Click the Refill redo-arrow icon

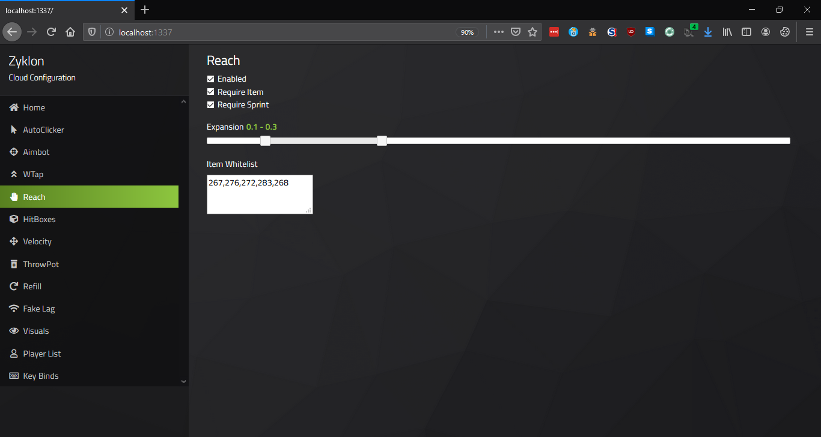(14, 286)
